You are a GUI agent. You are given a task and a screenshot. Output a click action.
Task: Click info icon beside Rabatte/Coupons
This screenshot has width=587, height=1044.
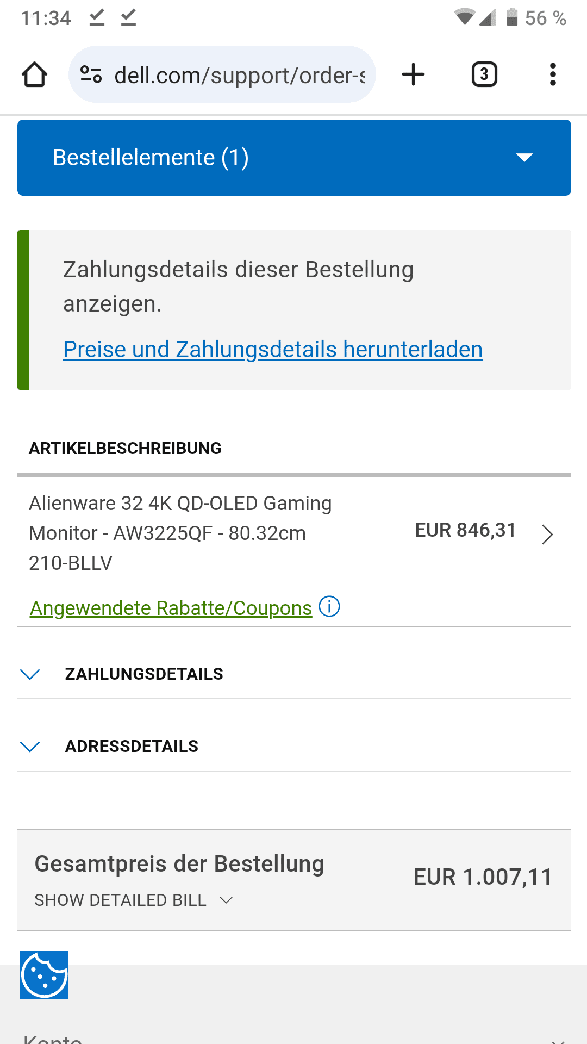tap(329, 606)
